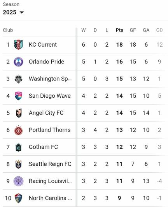The width and height of the screenshot is (168, 207).
Task: Open the Season 2025 dropdown
Action: [x=13, y=12]
